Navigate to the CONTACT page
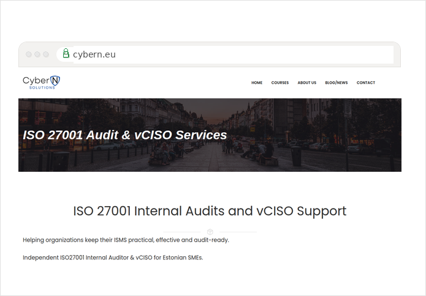 click(366, 83)
